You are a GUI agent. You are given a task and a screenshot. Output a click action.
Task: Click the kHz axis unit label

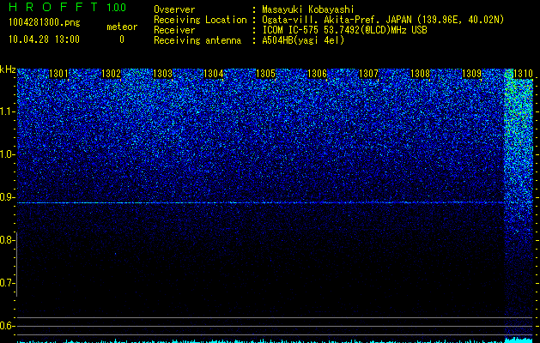tap(8, 69)
